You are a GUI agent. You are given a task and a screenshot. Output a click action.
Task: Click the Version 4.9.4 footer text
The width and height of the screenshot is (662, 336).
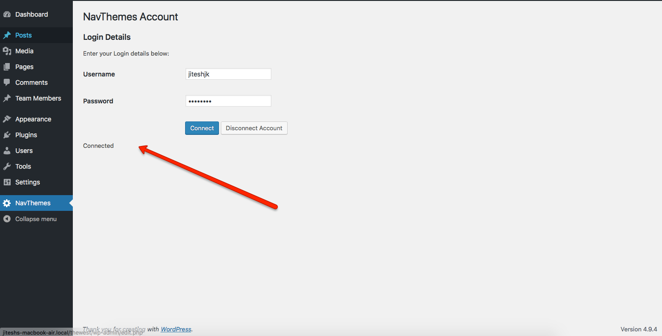[x=638, y=329]
